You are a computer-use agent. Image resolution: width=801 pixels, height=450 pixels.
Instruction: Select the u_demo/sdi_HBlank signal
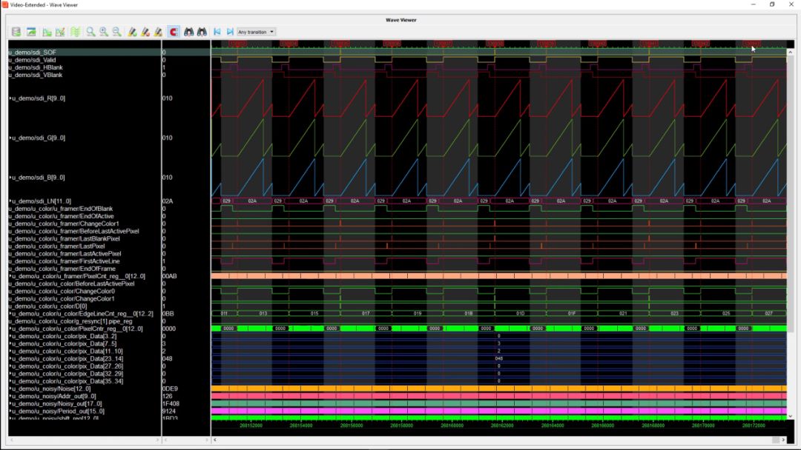pos(36,67)
